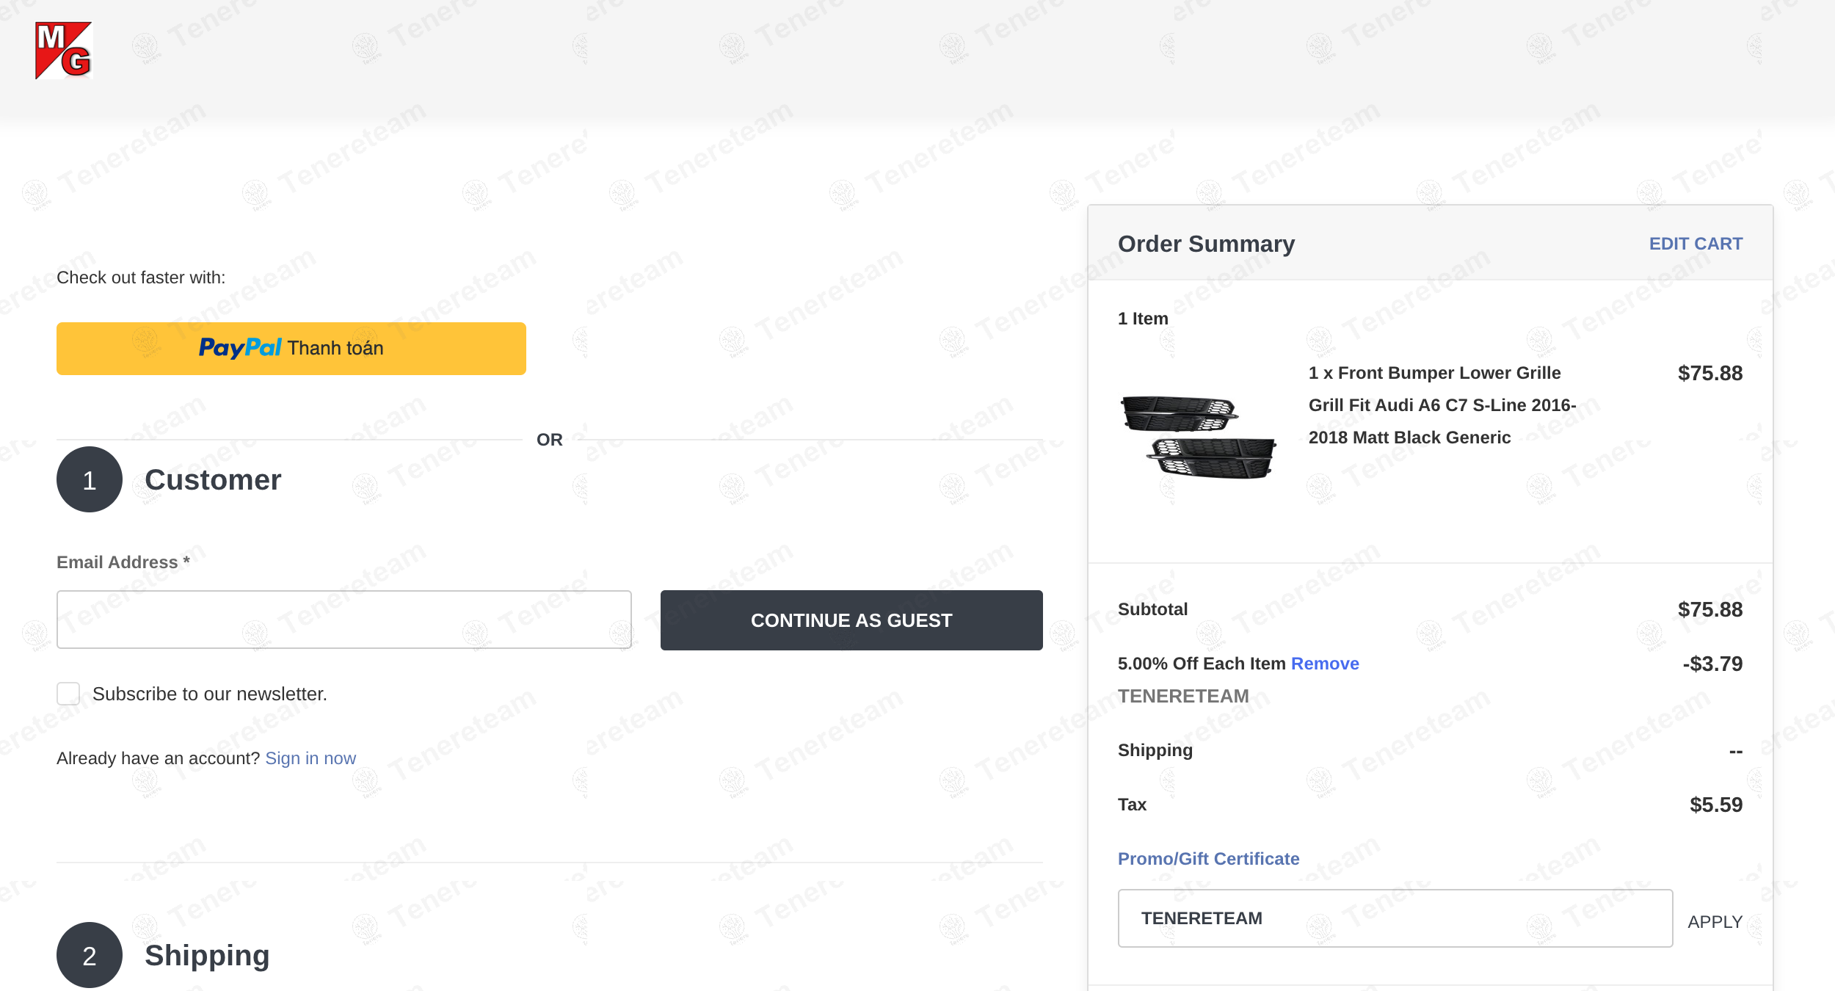The height and width of the screenshot is (991, 1835).
Task: Click the promo code field containing TENERETEAM
Action: (x=1395, y=918)
